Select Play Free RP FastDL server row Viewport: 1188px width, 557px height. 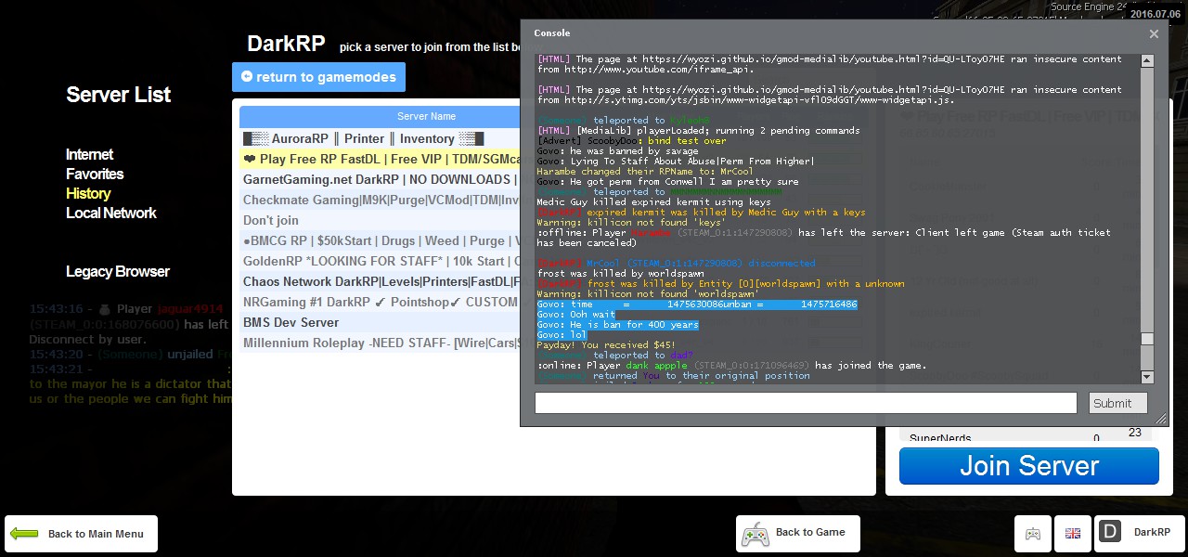click(380, 160)
